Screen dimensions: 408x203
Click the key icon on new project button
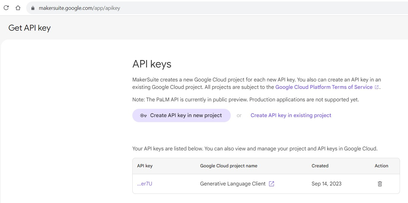tap(143, 115)
